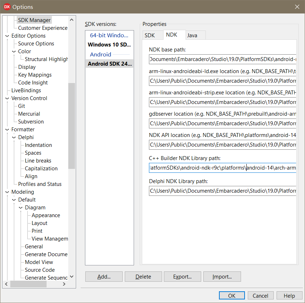The image size is (305, 303).
Task: Open Mercurial version control options
Action: click(29, 114)
